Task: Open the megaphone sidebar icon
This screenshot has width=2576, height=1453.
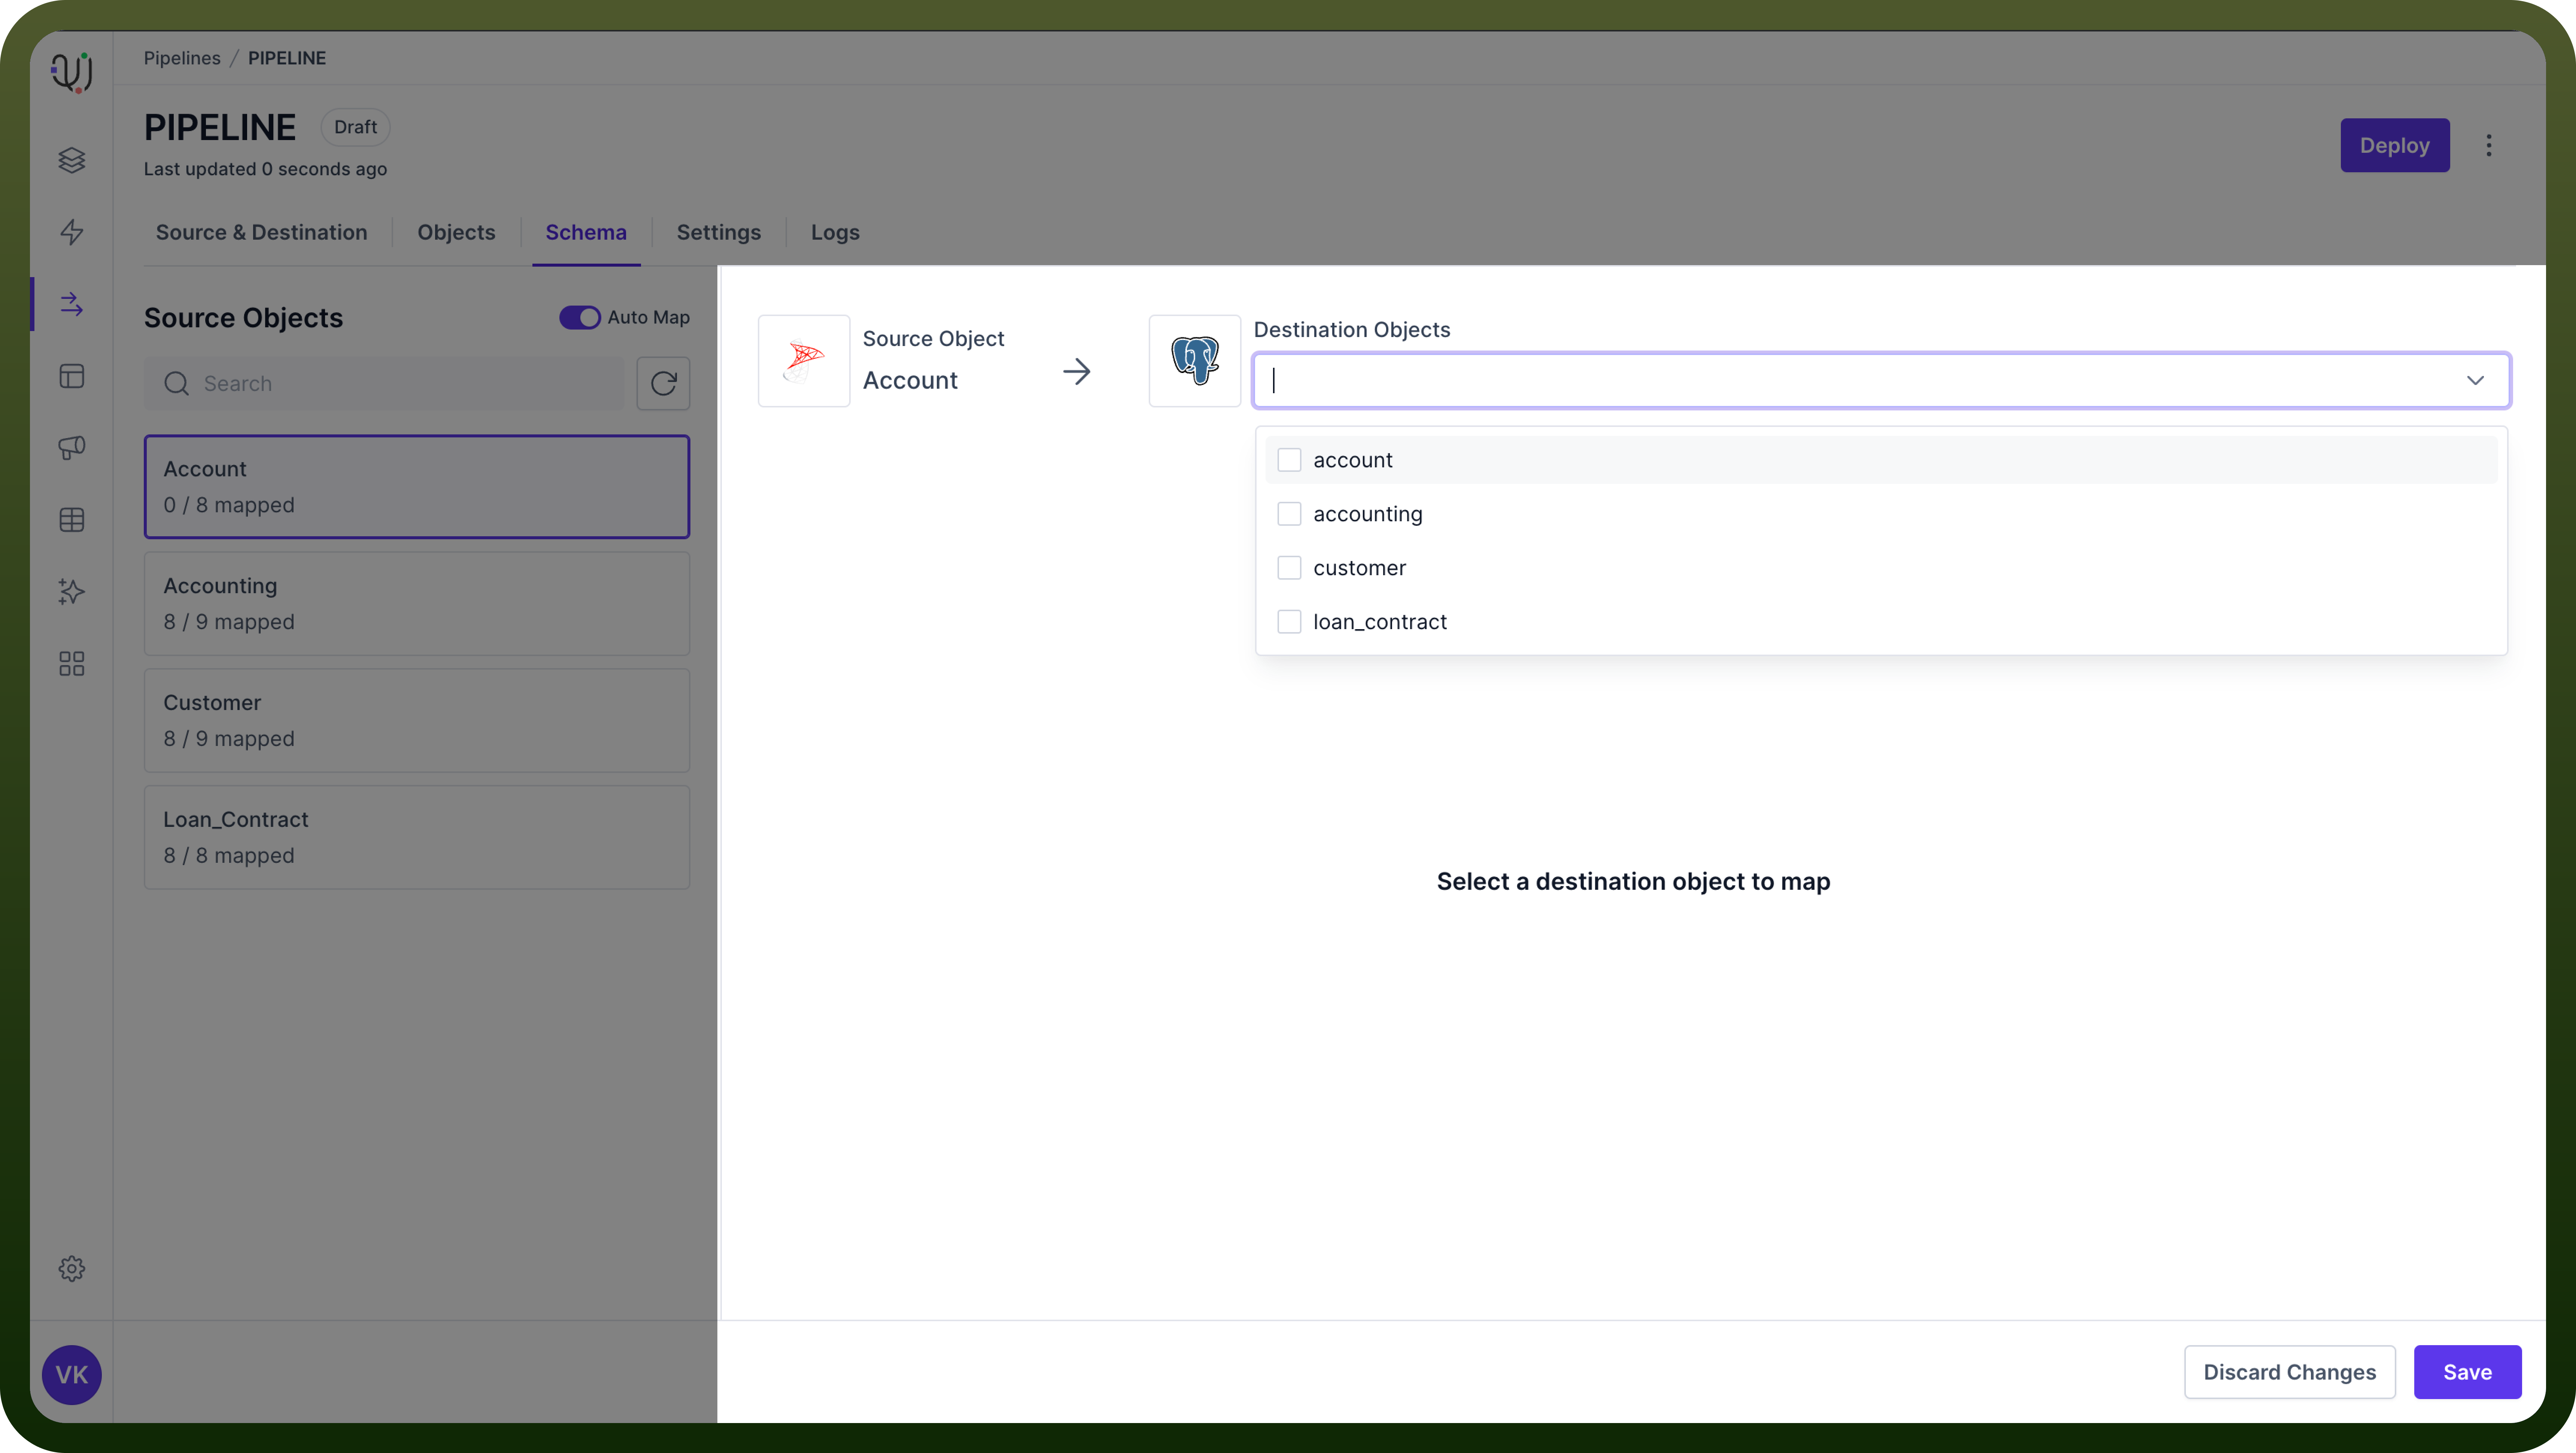Action: point(72,448)
